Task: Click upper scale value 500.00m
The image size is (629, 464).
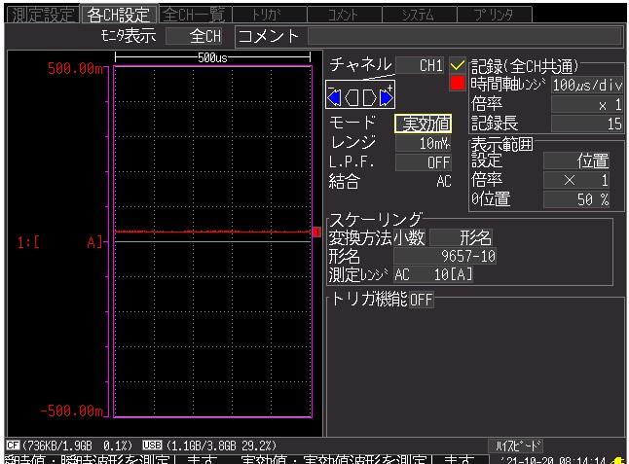Action: pyautogui.click(x=75, y=68)
